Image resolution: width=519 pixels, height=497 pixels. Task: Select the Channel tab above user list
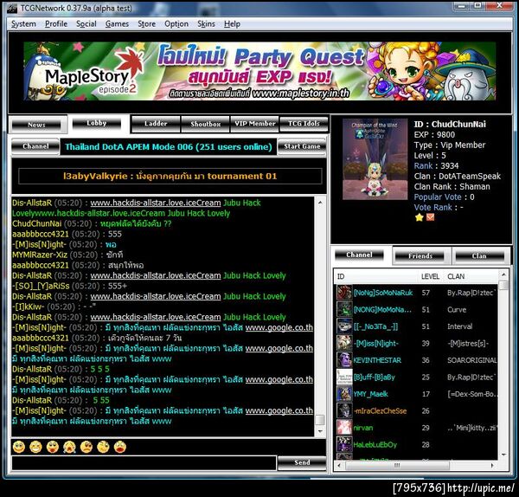click(x=359, y=255)
